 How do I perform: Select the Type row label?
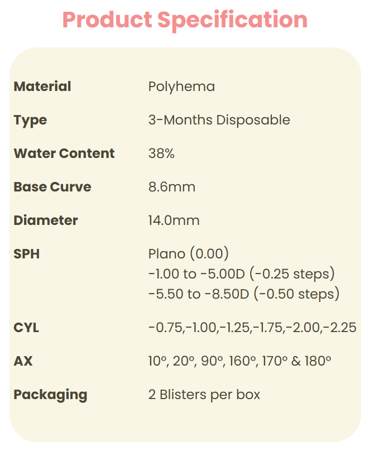pyautogui.click(x=30, y=120)
